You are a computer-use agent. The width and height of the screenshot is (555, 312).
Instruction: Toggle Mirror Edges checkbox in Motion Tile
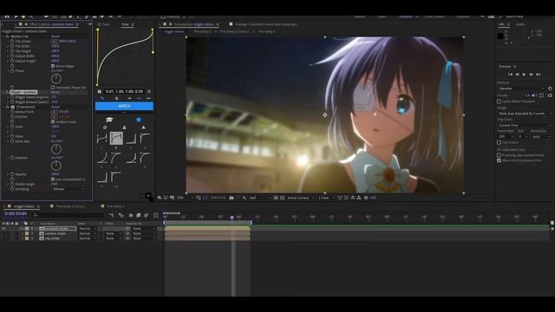53,66
